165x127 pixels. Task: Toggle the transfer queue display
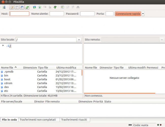click(x=27, y=7)
